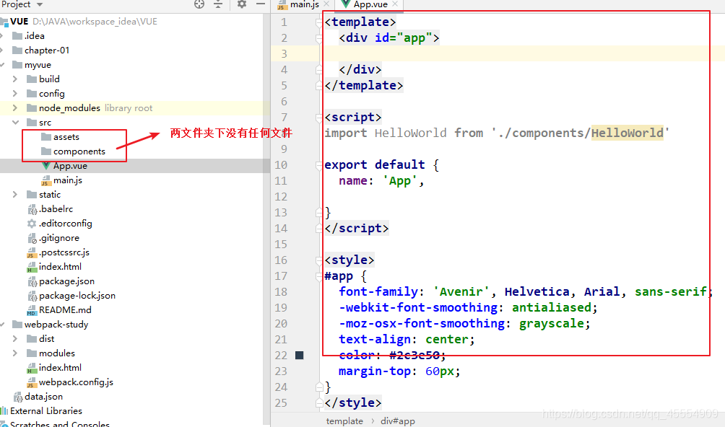The height and width of the screenshot is (427, 725).
Task: Fold the #app rule at line 17
Action: tap(319, 276)
